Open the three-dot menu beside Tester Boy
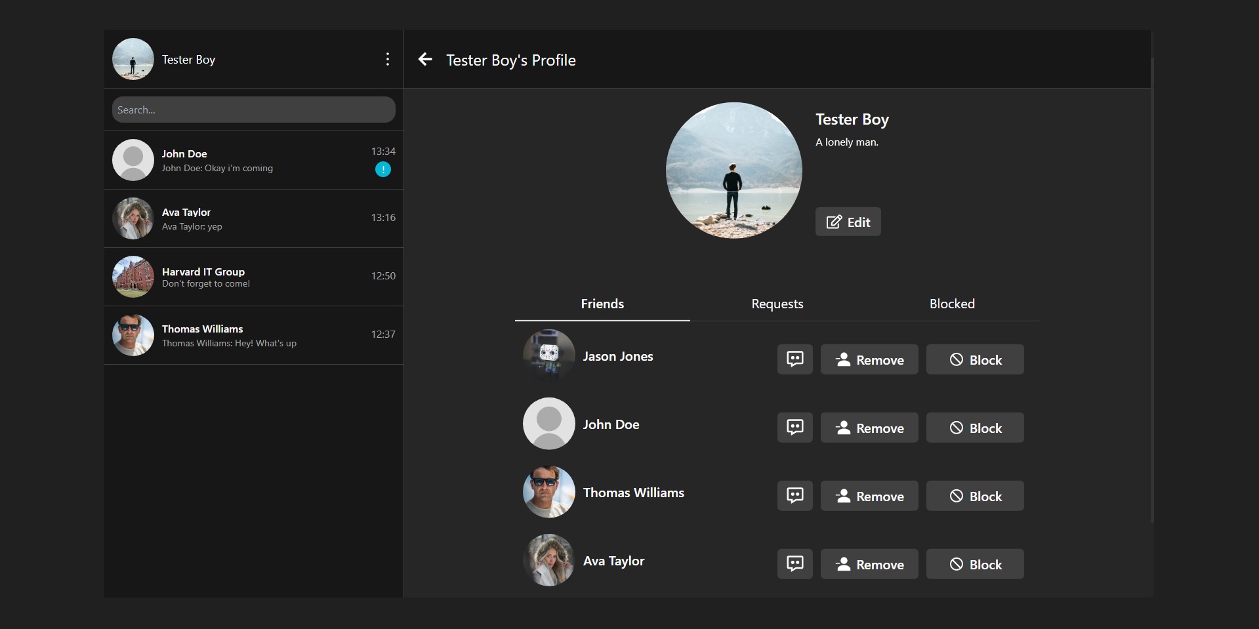This screenshot has height=629, width=1259. point(388,59)
